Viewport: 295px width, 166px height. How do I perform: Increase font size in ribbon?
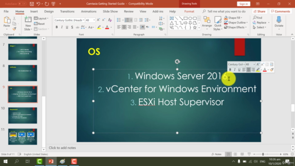tap(98, 20)
